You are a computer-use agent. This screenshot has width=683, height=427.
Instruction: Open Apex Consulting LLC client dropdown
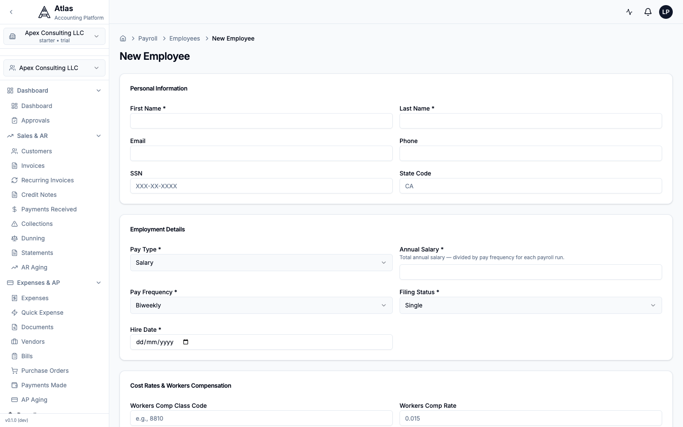[x=54, y=68]
